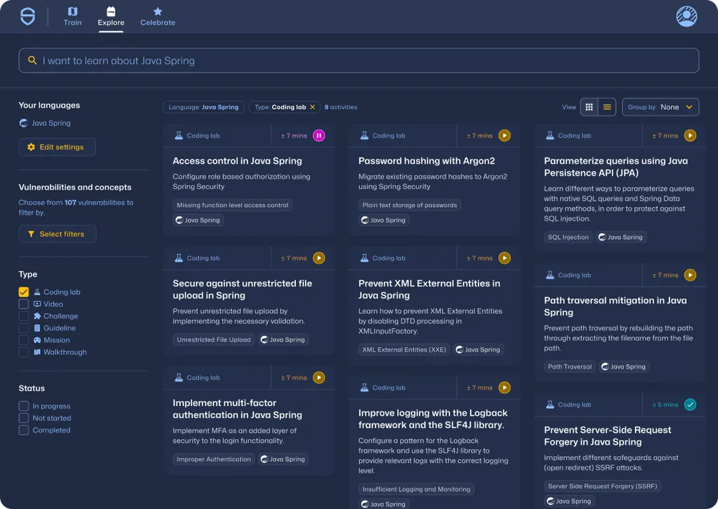Viewport: 718px width, 509px height.
Task: Play the Parameterize queries using JPA lab
Action: coord(690,136)
